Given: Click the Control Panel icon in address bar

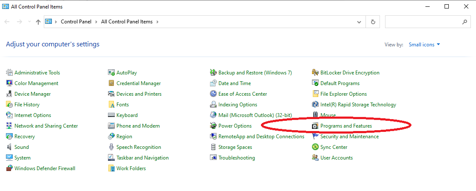Looking at the screenshot, I should click(x=48, y=22).
